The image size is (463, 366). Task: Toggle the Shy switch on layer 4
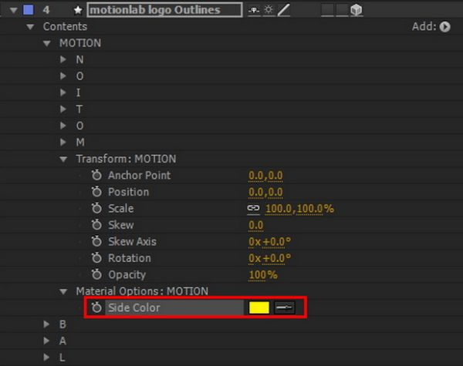[254, 10]
